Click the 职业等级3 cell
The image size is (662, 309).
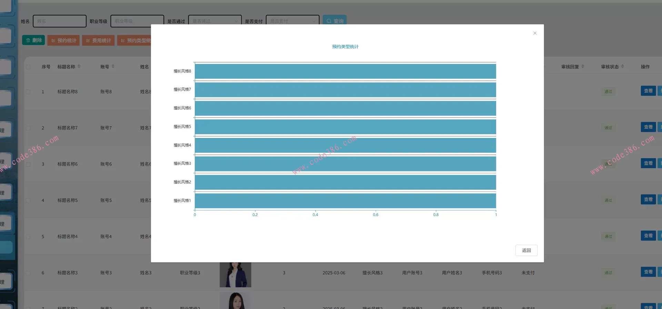(190, 273)
